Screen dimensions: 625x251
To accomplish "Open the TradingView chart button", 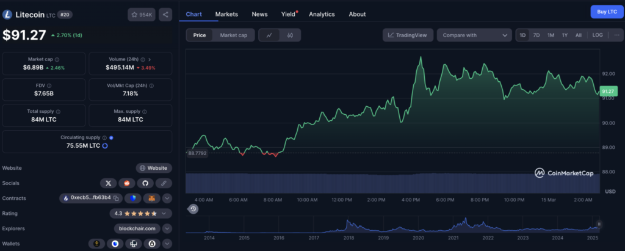I will [x=408, y=35].
